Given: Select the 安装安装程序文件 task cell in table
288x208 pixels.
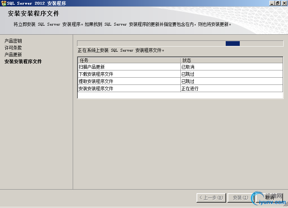Looking at the screenshot, I should coord(129,88).
